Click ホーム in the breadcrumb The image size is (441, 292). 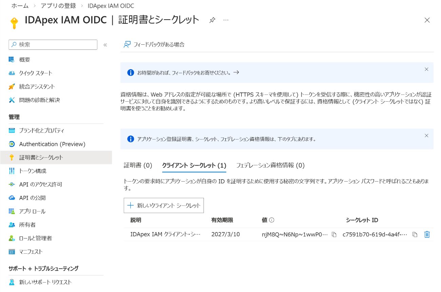[20, 6]
